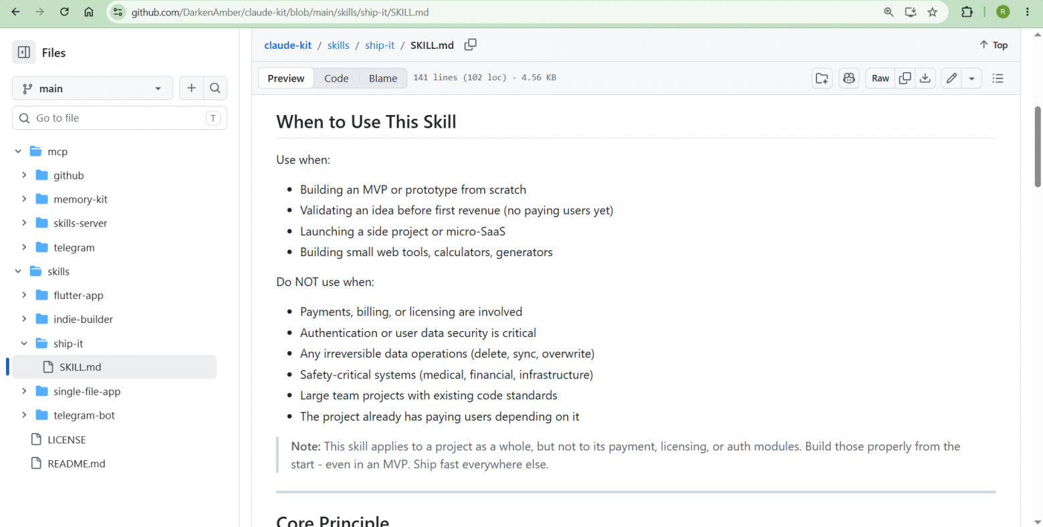Open Copilot chat icon for this file
1043x527 pixels.
[849, 78]
